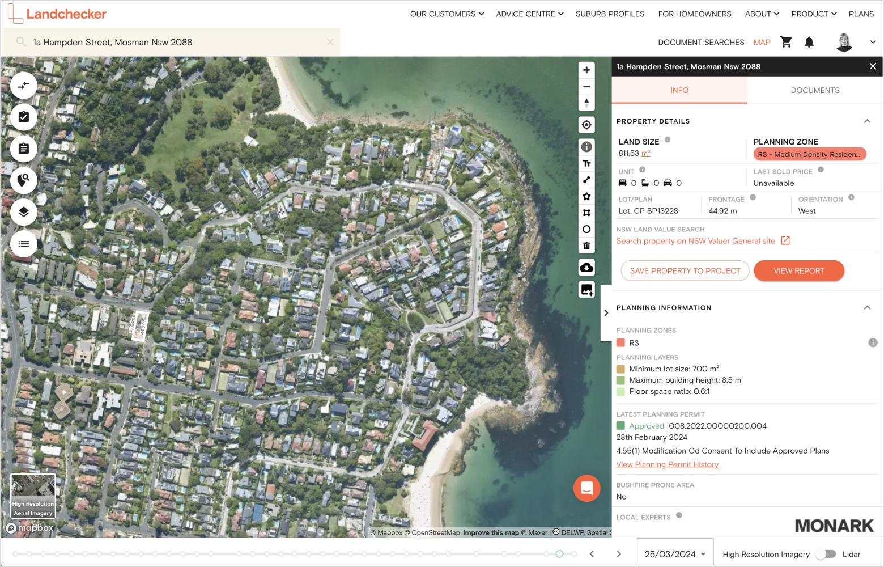Click High Resolution Aerial Imagery thumbnail

[33, 496]
